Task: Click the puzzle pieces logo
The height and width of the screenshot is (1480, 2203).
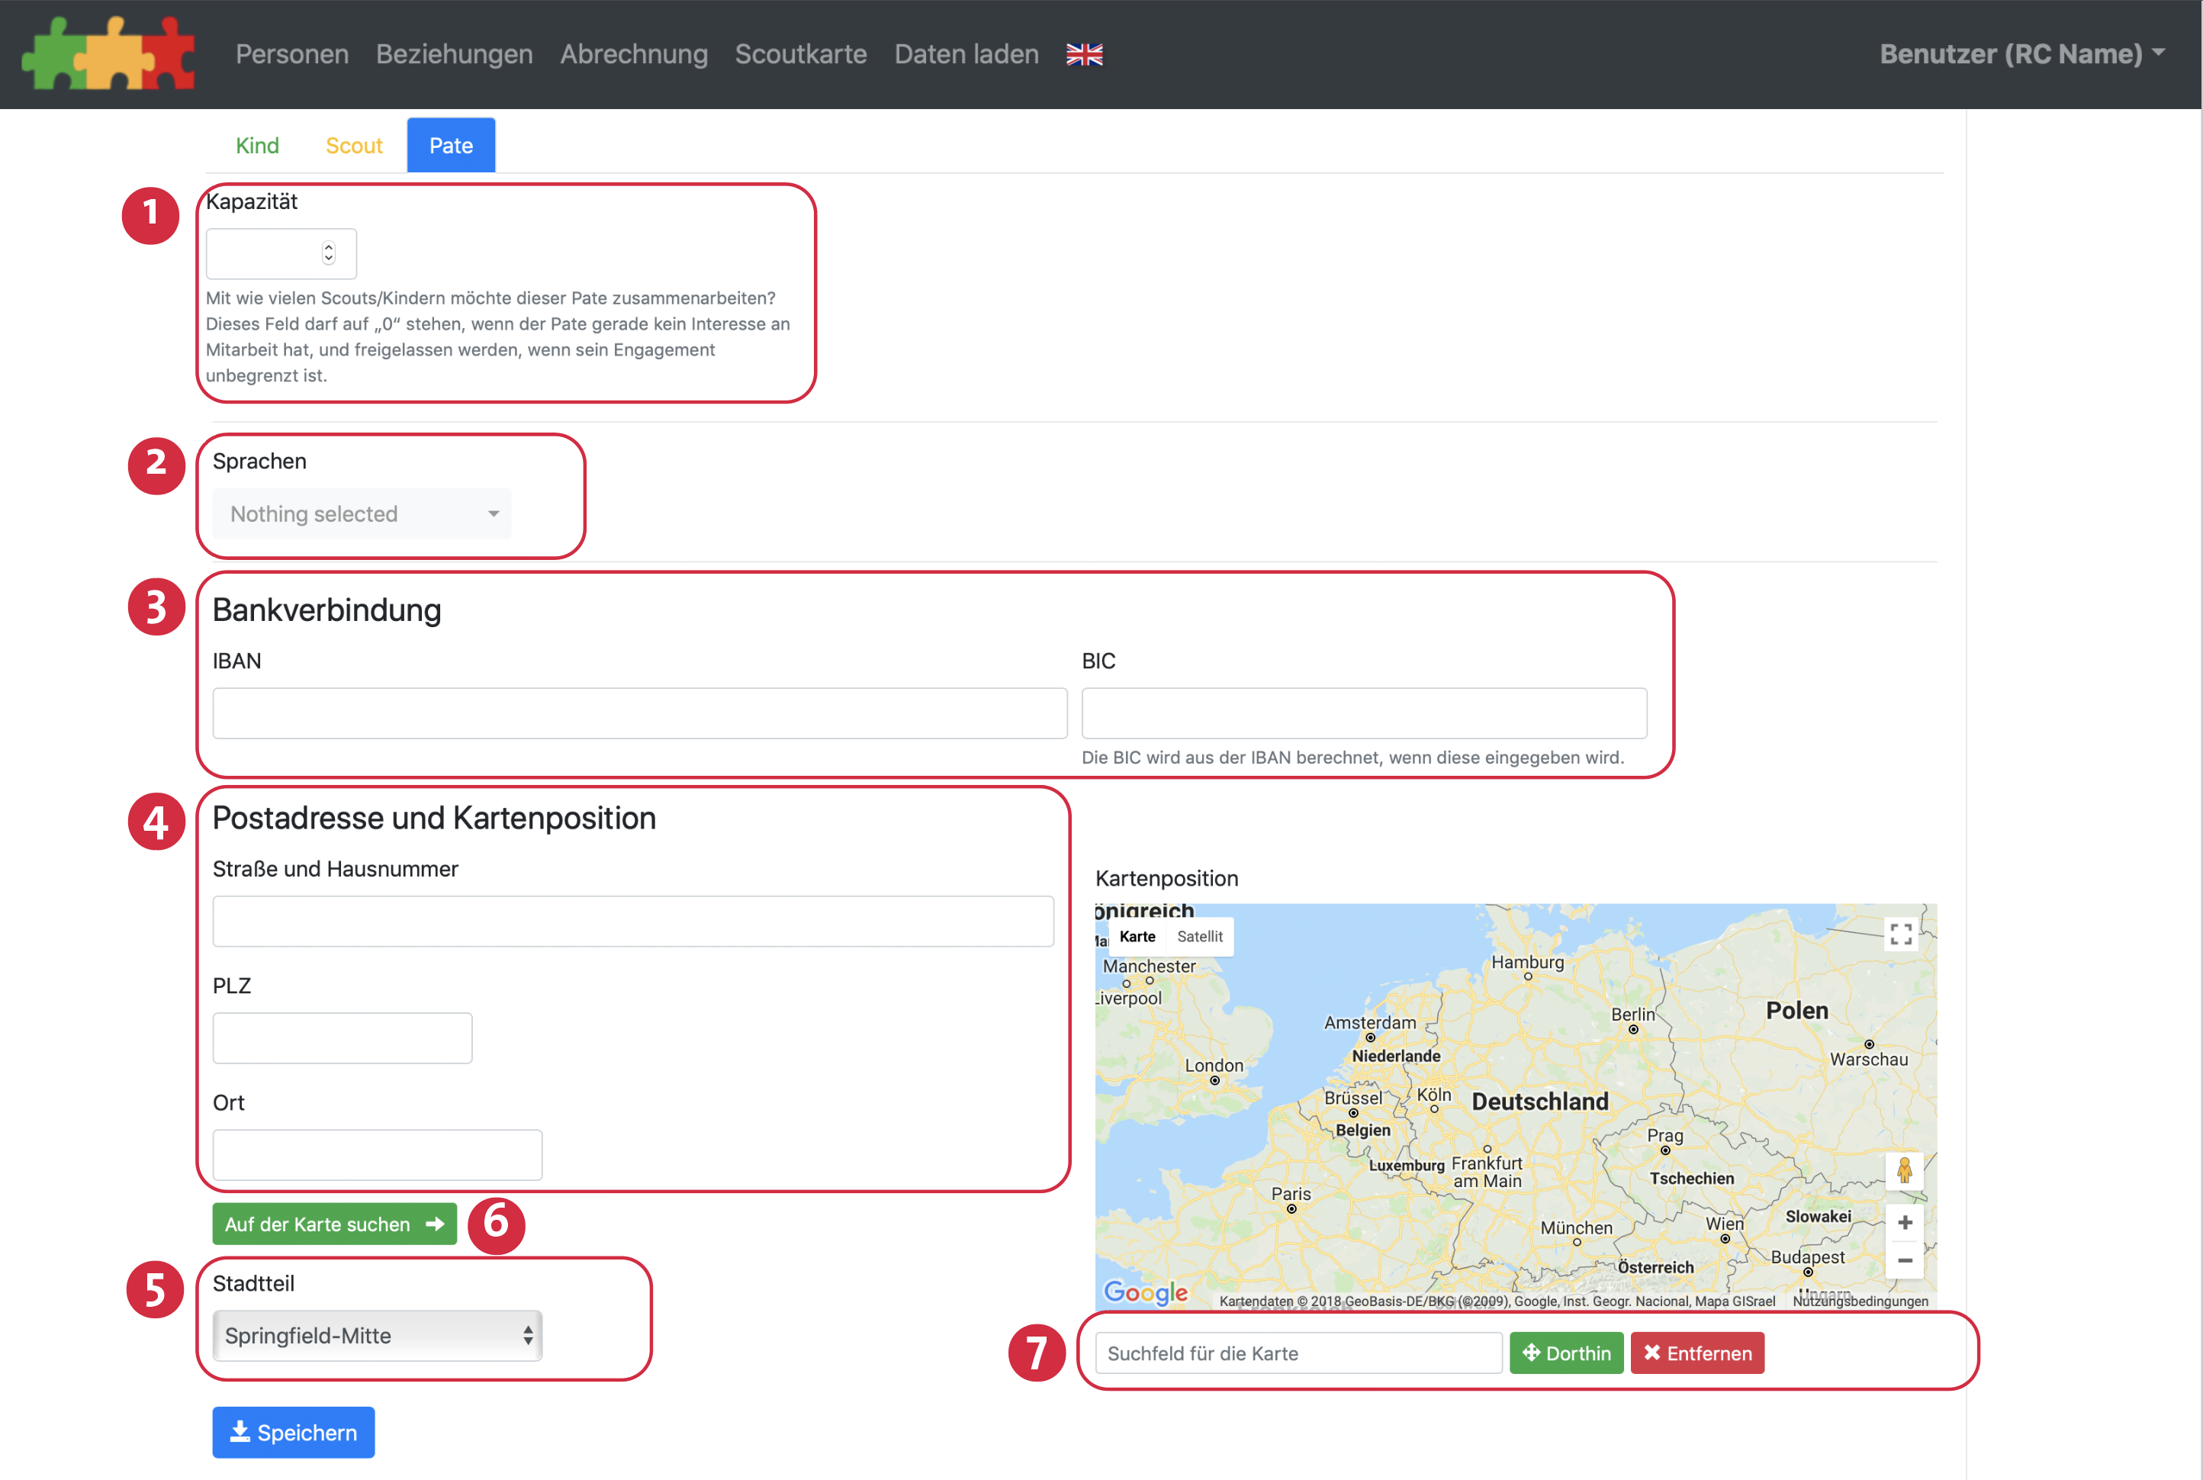Action: (x=108, y=54)
